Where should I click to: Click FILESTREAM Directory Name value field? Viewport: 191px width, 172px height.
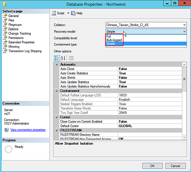coord(150,135)
